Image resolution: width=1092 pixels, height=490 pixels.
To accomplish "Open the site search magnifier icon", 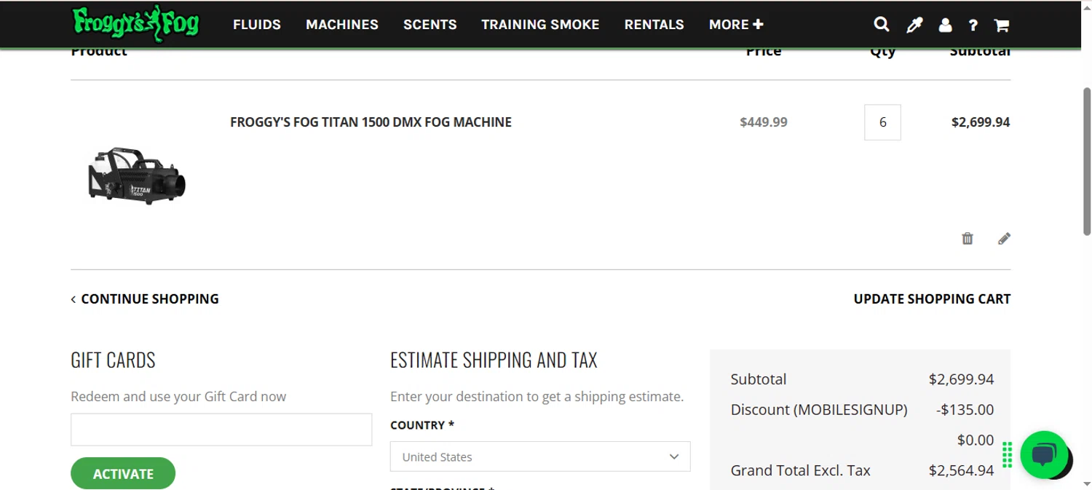I will (881, 24).
